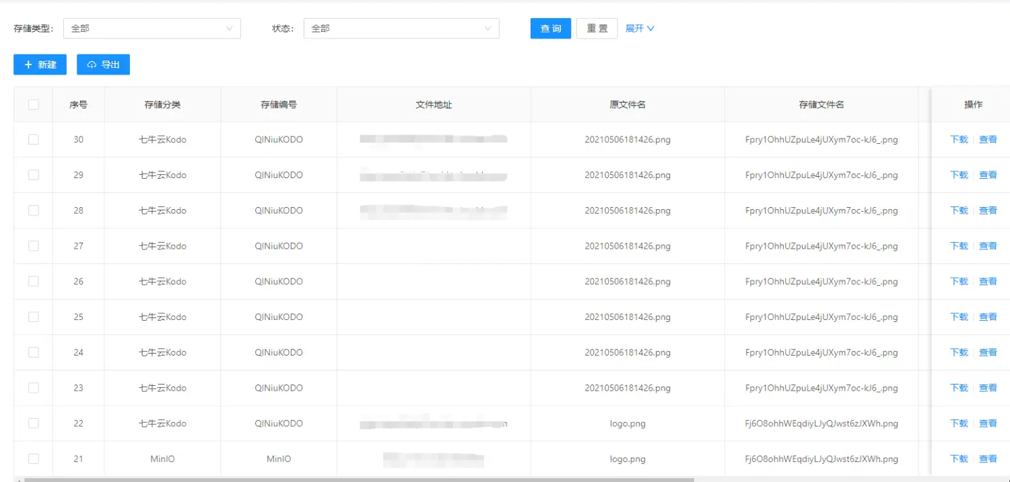Open the 状态 dropdown
The height and width of the screenshot is (482, 1010).
(x=401, y=28)
